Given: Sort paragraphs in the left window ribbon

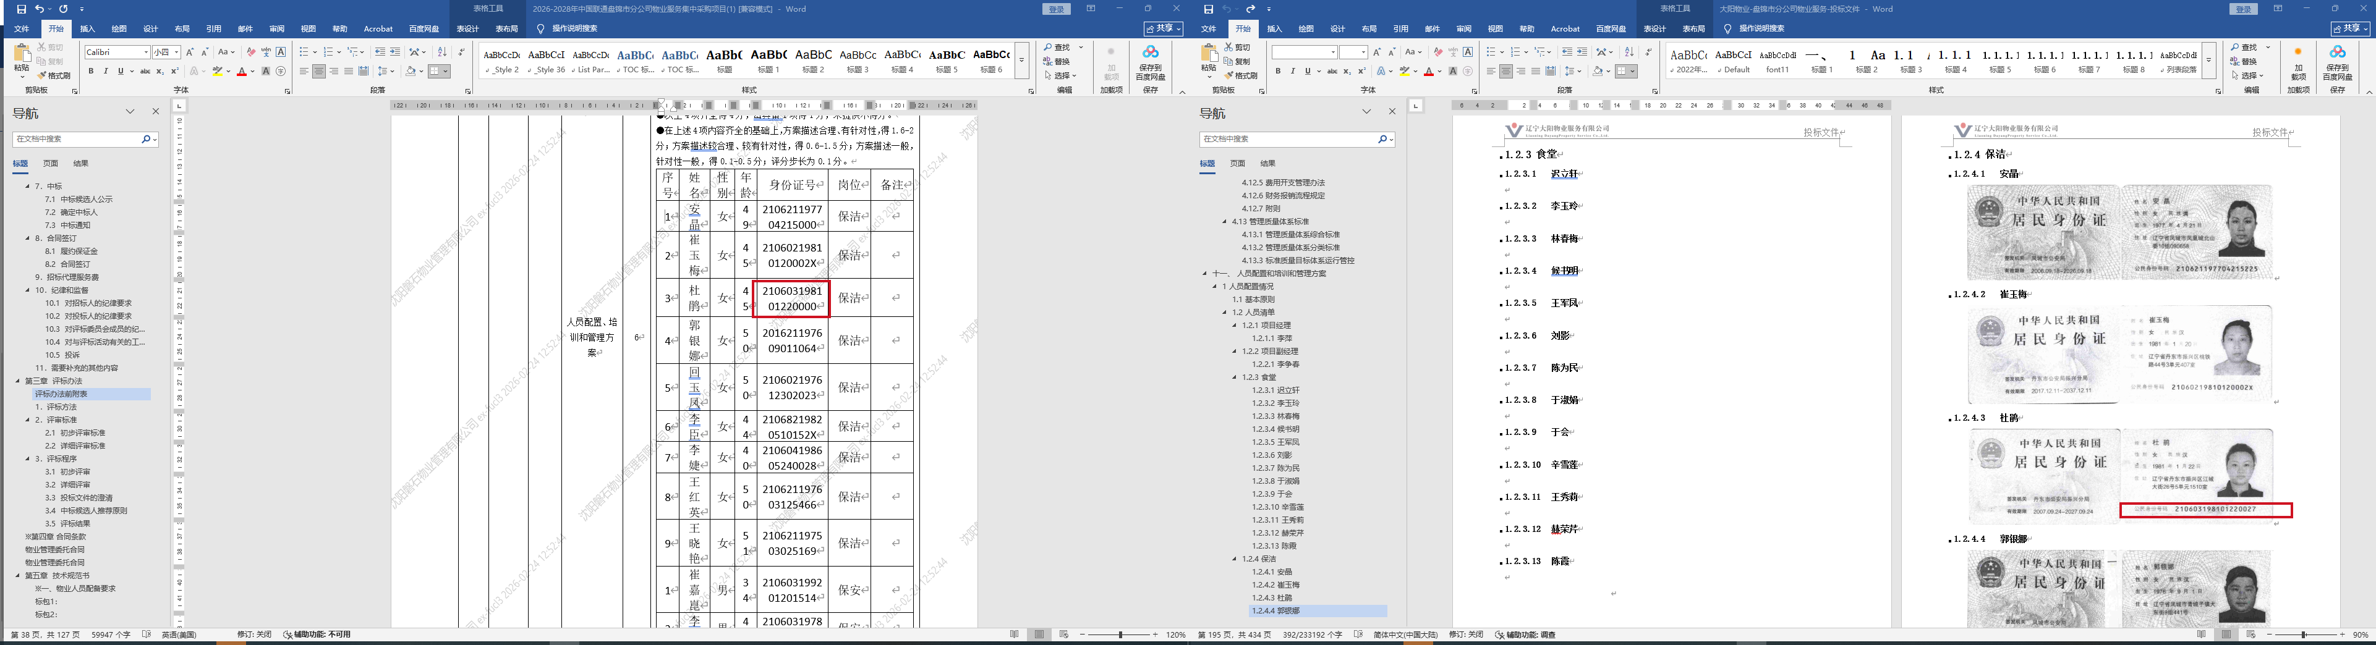Looking at the screenshot, I should click(x=442, y=53).
